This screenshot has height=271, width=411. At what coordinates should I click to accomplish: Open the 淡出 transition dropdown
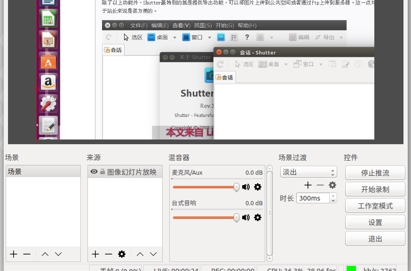(308, 172)
